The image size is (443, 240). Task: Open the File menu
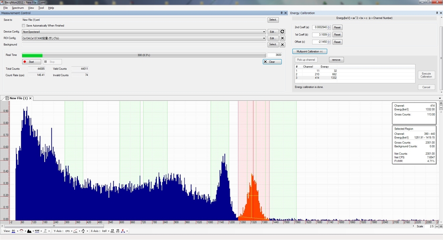tap(5, 8)
